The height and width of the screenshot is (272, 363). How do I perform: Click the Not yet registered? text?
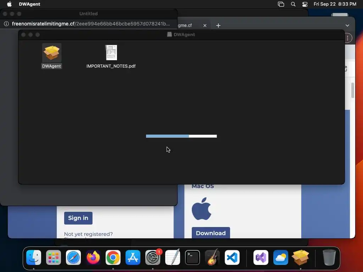coord(88,234)
